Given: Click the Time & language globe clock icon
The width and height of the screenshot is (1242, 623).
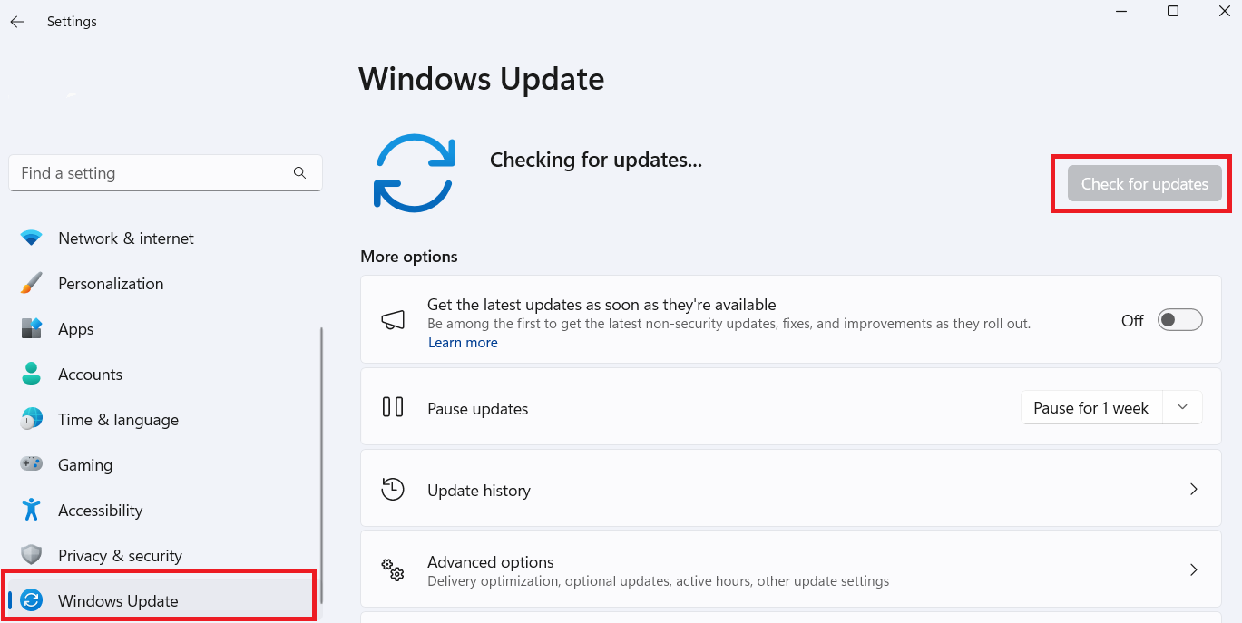Looking at the screenshot, I should tap(32, 420).
